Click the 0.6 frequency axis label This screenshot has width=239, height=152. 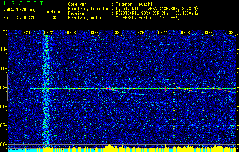click(3, 144)
